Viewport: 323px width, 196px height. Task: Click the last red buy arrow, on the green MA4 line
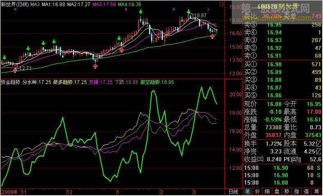coord(212,36)
